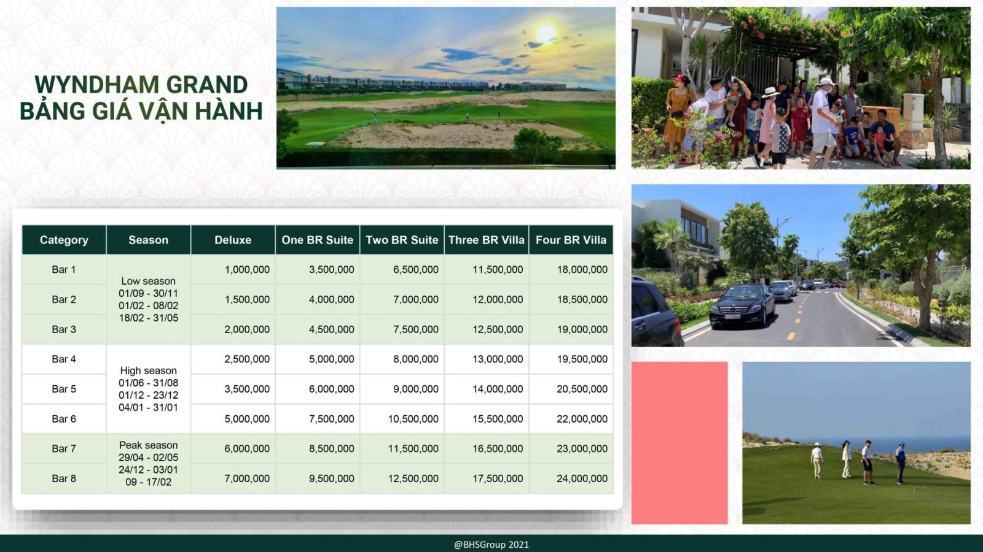Click the pink rectangle shape
The width and height of the screenshot is (983, 552).
[x=679, y=442]
